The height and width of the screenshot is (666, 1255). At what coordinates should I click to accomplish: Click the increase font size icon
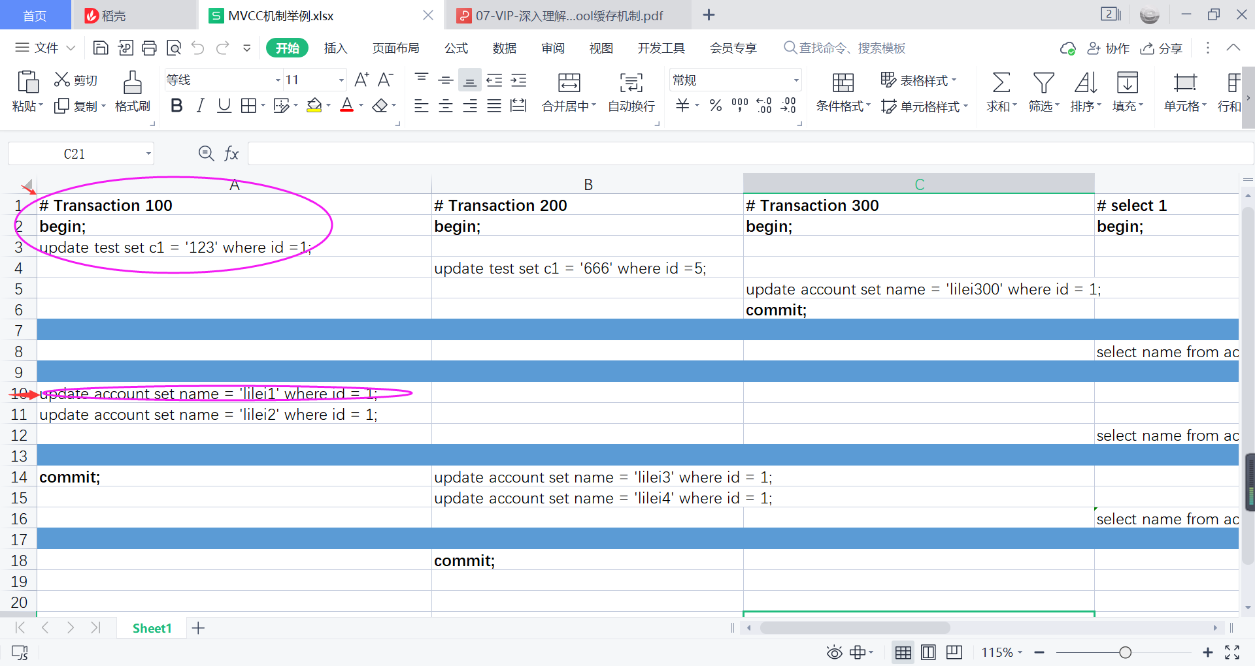point(361,80)
